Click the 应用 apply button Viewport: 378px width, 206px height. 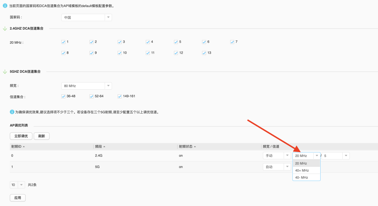pyautogui.click(x=17, y=198)
